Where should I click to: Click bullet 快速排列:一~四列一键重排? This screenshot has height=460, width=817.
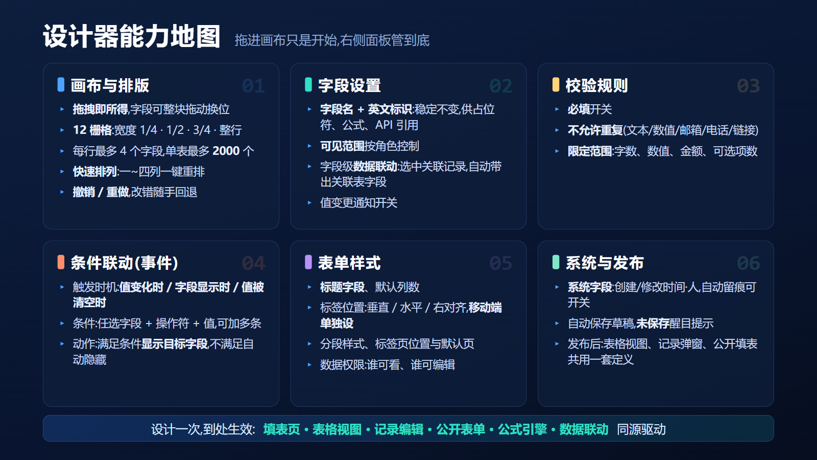138,172
